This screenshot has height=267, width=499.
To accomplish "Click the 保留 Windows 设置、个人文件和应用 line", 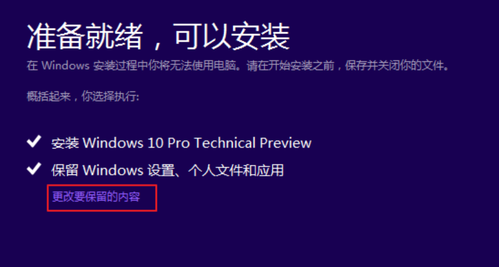I will (167, 170).
